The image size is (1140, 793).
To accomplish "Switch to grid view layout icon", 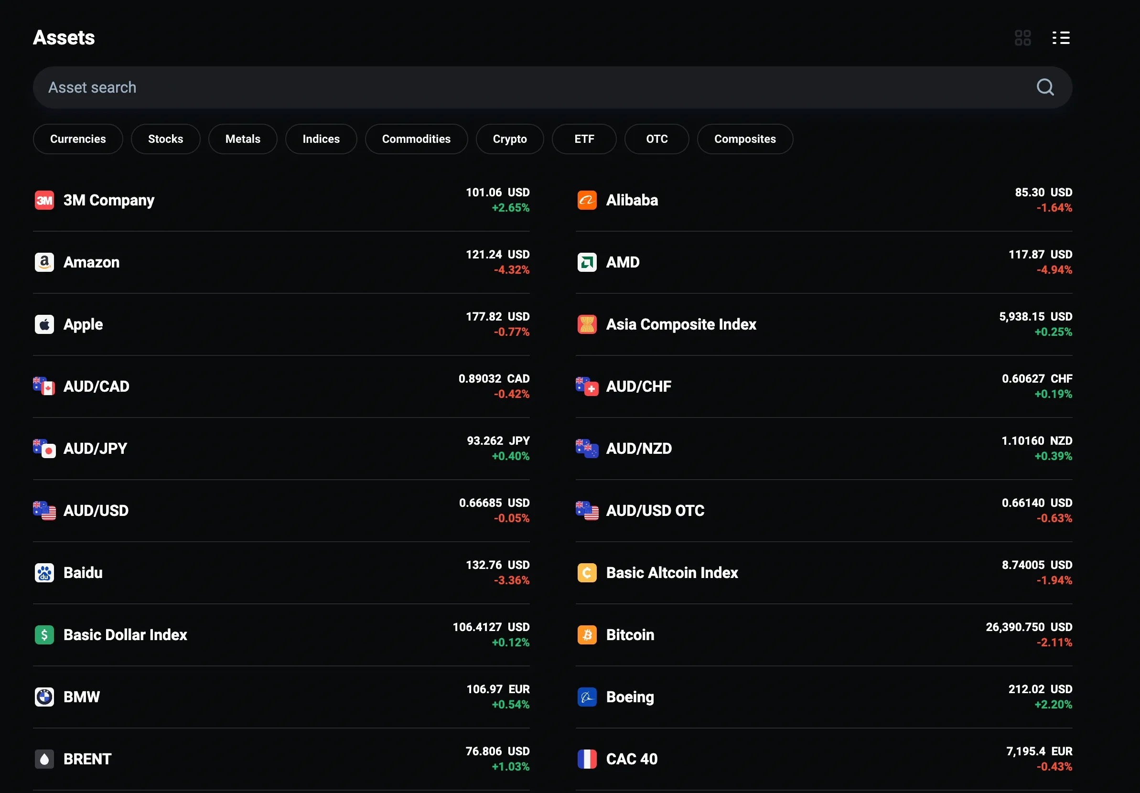I will coord(1022,38).
